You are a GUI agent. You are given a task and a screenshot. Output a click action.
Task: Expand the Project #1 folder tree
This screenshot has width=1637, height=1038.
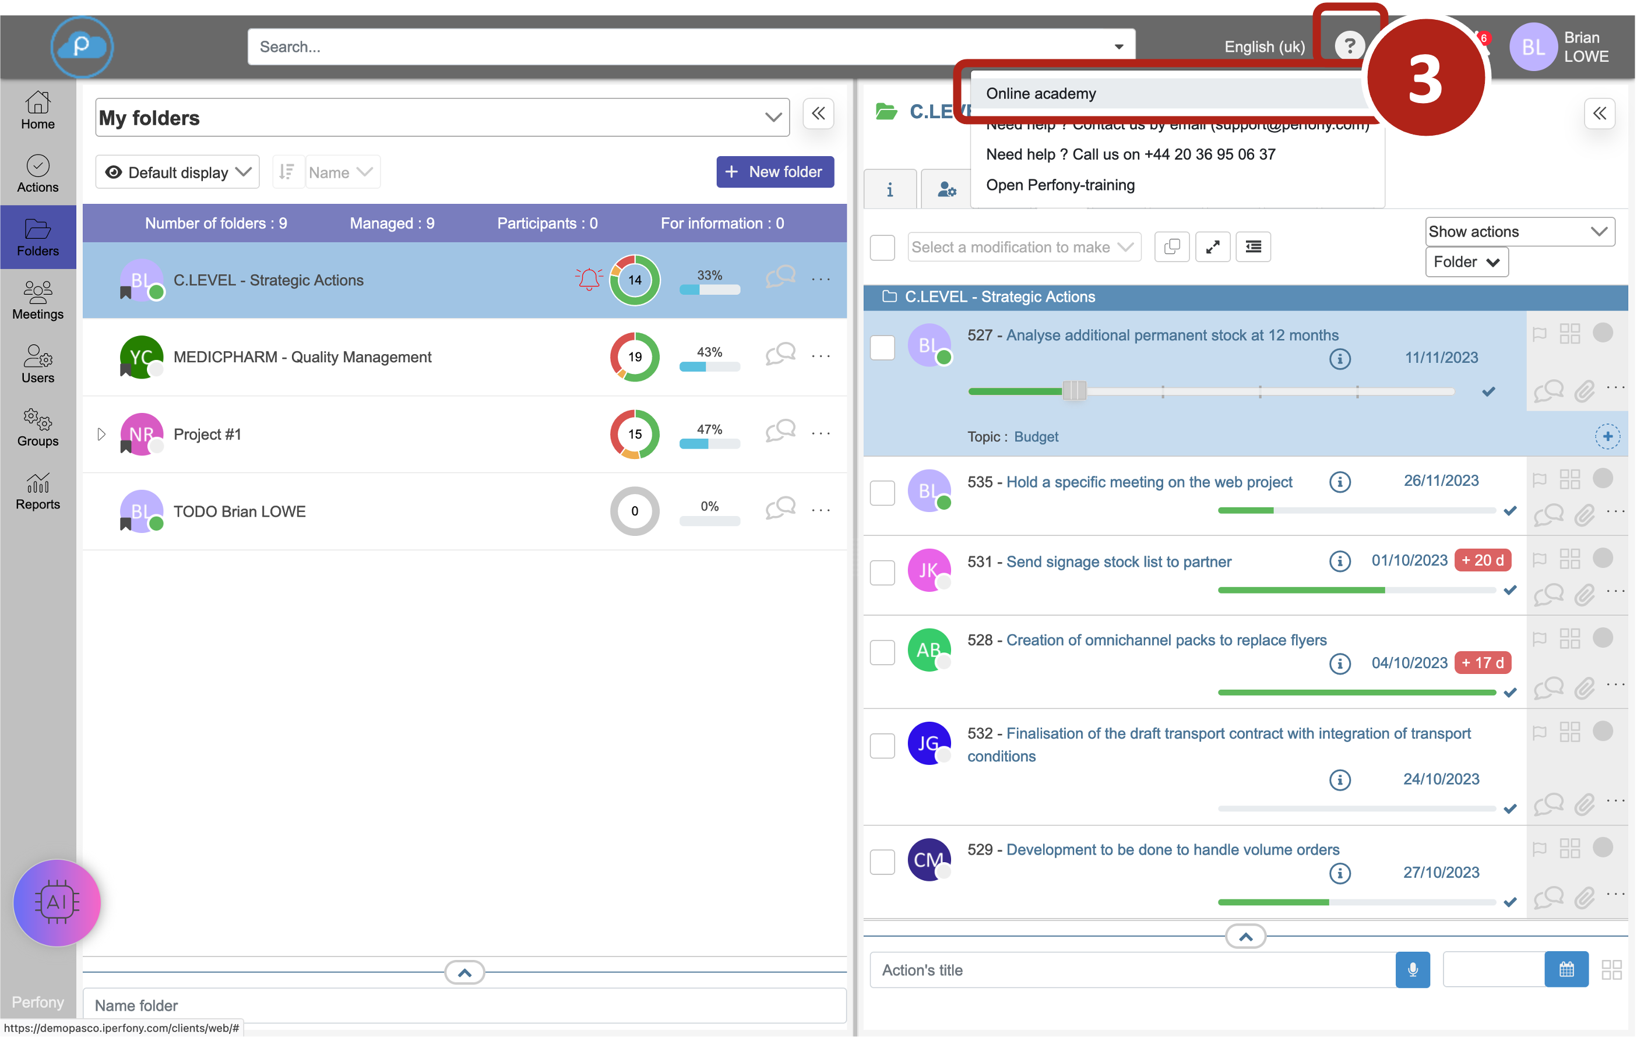(101, 434)
